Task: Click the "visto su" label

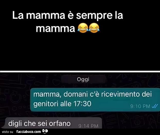Action: tap(7, 132)
